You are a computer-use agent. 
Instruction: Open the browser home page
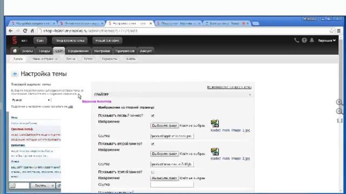32,31
